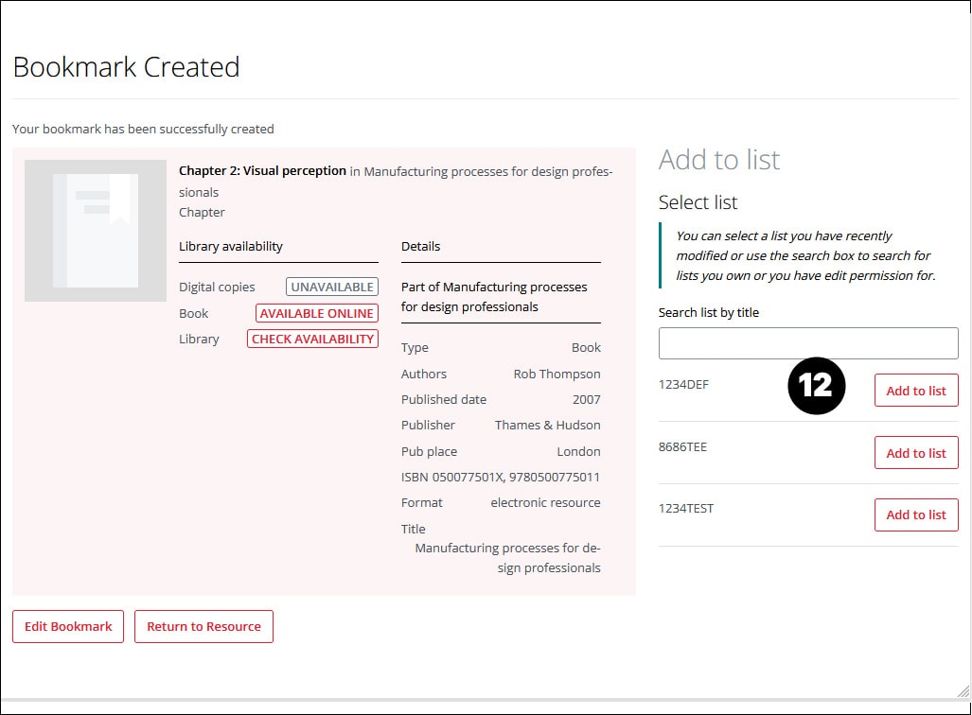Click the UNAVAILABLE digital copies badge

332,287
